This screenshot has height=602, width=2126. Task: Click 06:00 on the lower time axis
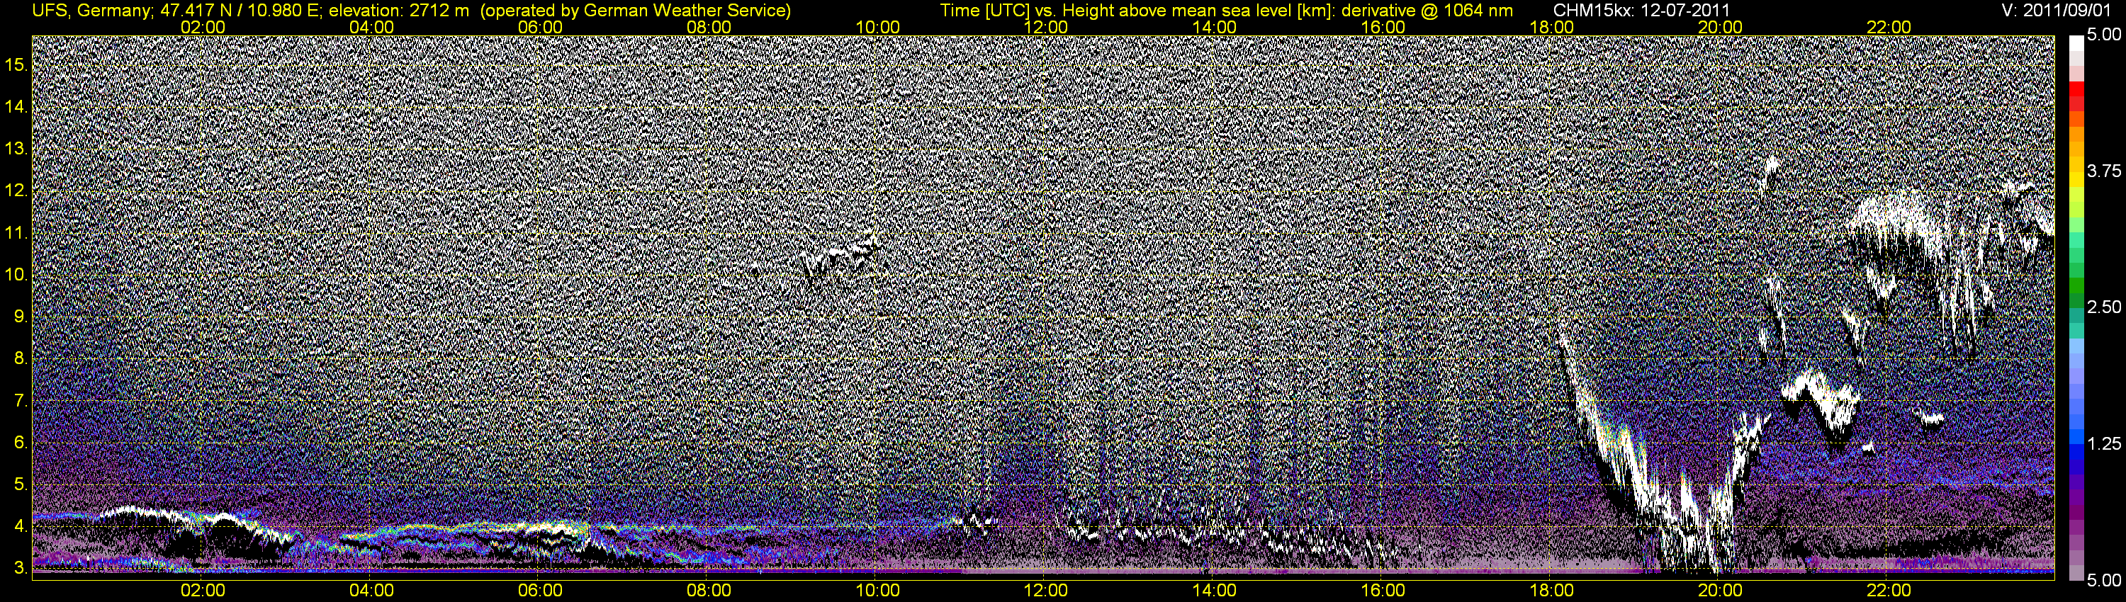coord(540,591)
